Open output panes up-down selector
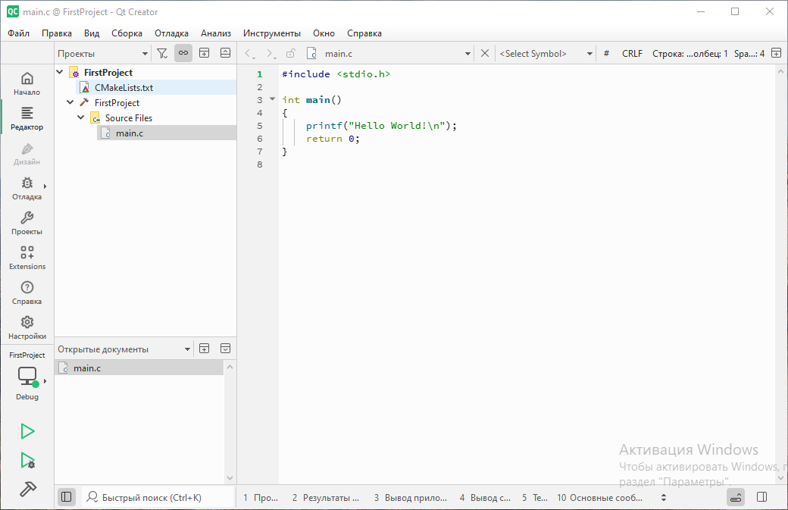 coord(664,497)
